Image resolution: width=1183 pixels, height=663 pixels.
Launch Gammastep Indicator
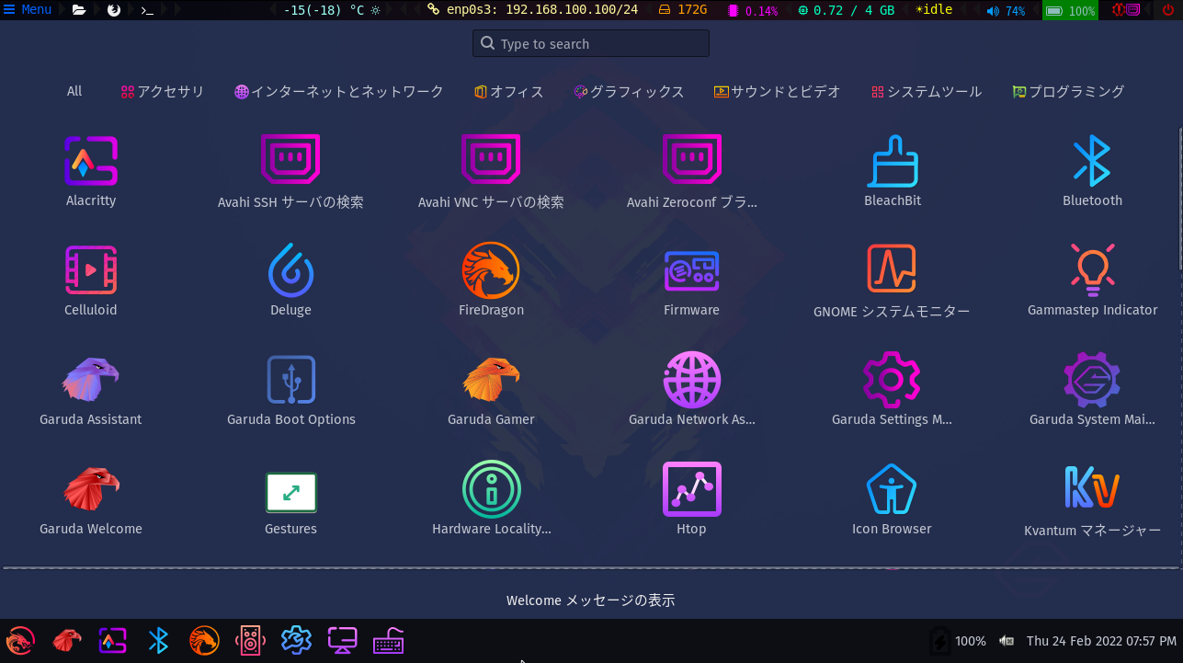[1092, 280]
